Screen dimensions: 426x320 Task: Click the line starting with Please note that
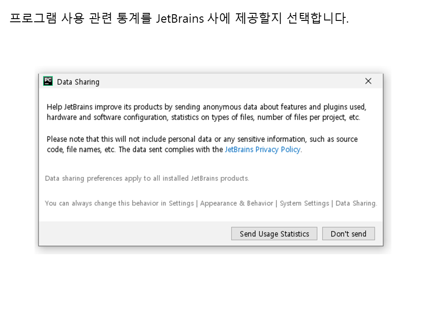tap(202, 139)
